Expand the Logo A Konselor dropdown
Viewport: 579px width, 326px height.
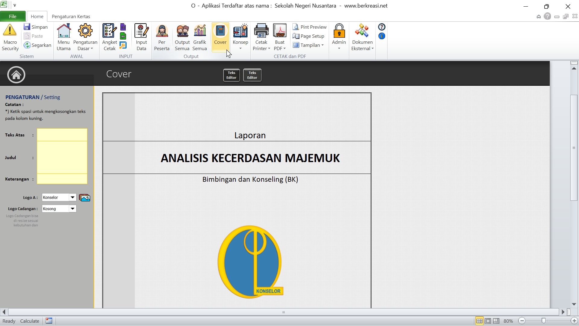point(72,197)
